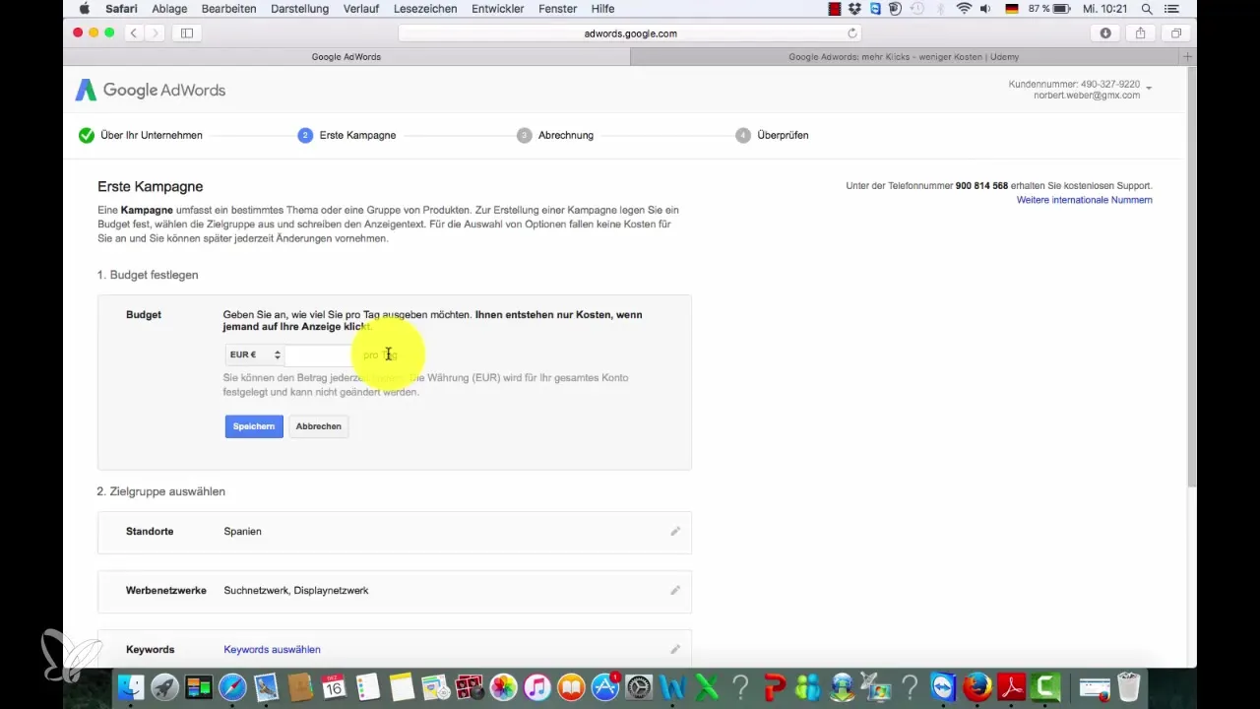
Task: Open the EUR € currency dropdown
Action: coord(255,354)
